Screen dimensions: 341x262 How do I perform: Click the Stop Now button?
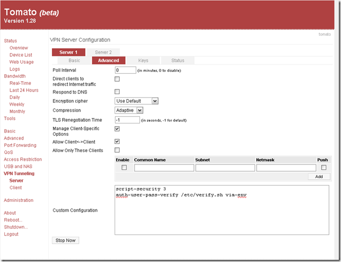[x=65, y=240]
